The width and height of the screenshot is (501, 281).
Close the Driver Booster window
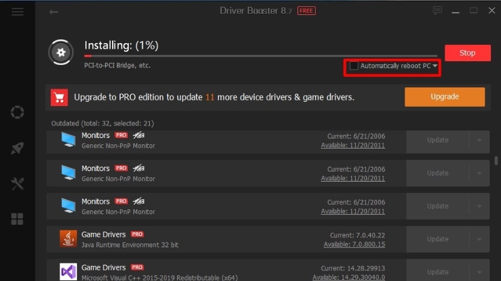[492, 11]
